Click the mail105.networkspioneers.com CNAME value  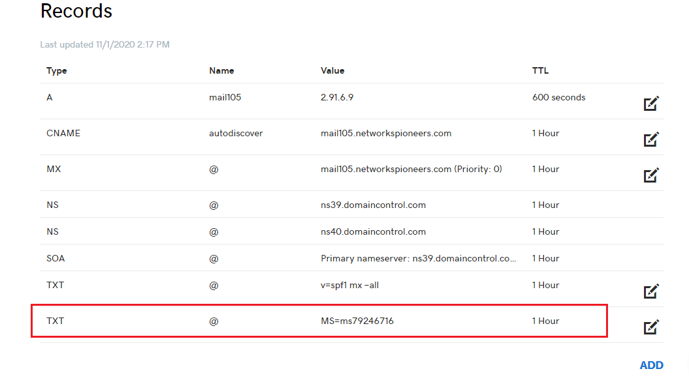[386, 134]
